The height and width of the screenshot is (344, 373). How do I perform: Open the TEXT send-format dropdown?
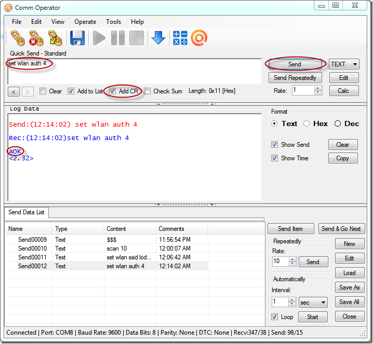pyautogui.click(x=344, y=64)
